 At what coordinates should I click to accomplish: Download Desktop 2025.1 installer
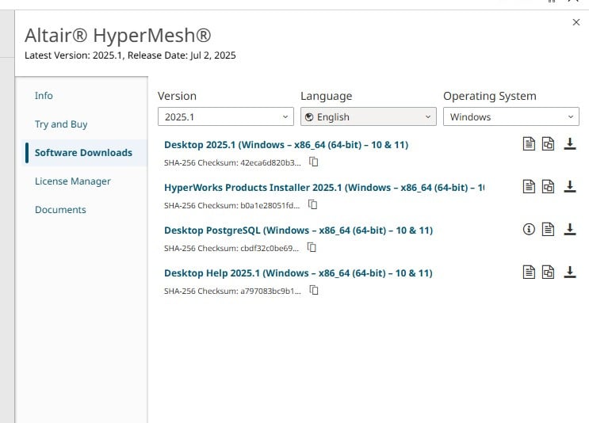(x=570, y=143)
